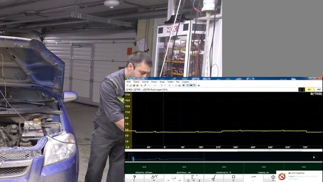Toggle the black channel display button beside Ch1
The height and width of the screenshot is (182, 323).
(x=302, y=89)
